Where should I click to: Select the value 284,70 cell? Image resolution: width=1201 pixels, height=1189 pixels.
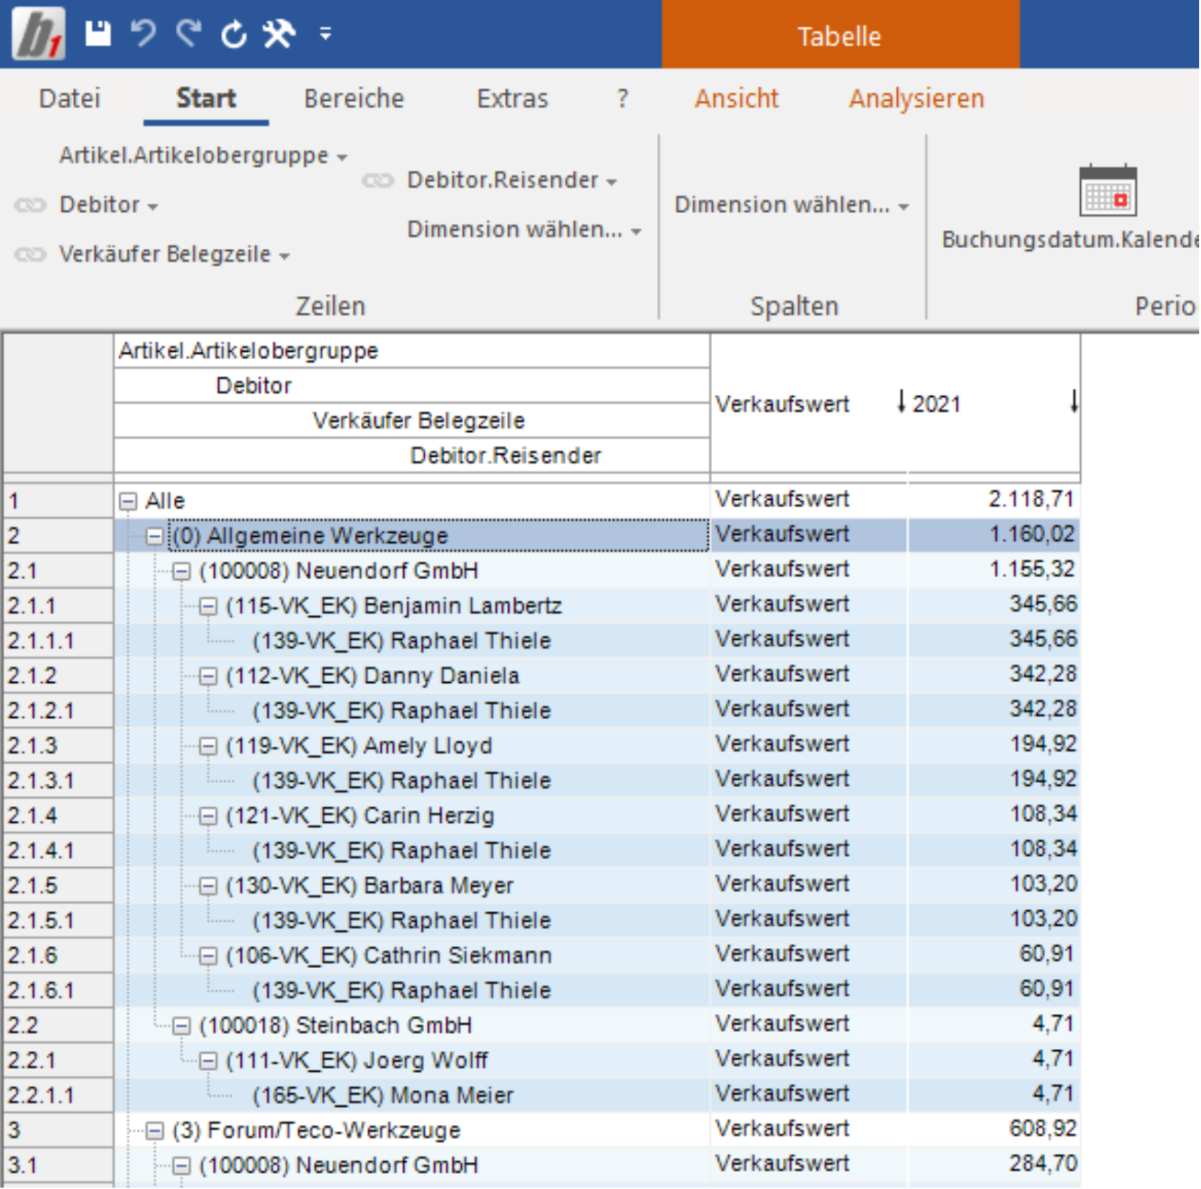tap(994, 1165)
